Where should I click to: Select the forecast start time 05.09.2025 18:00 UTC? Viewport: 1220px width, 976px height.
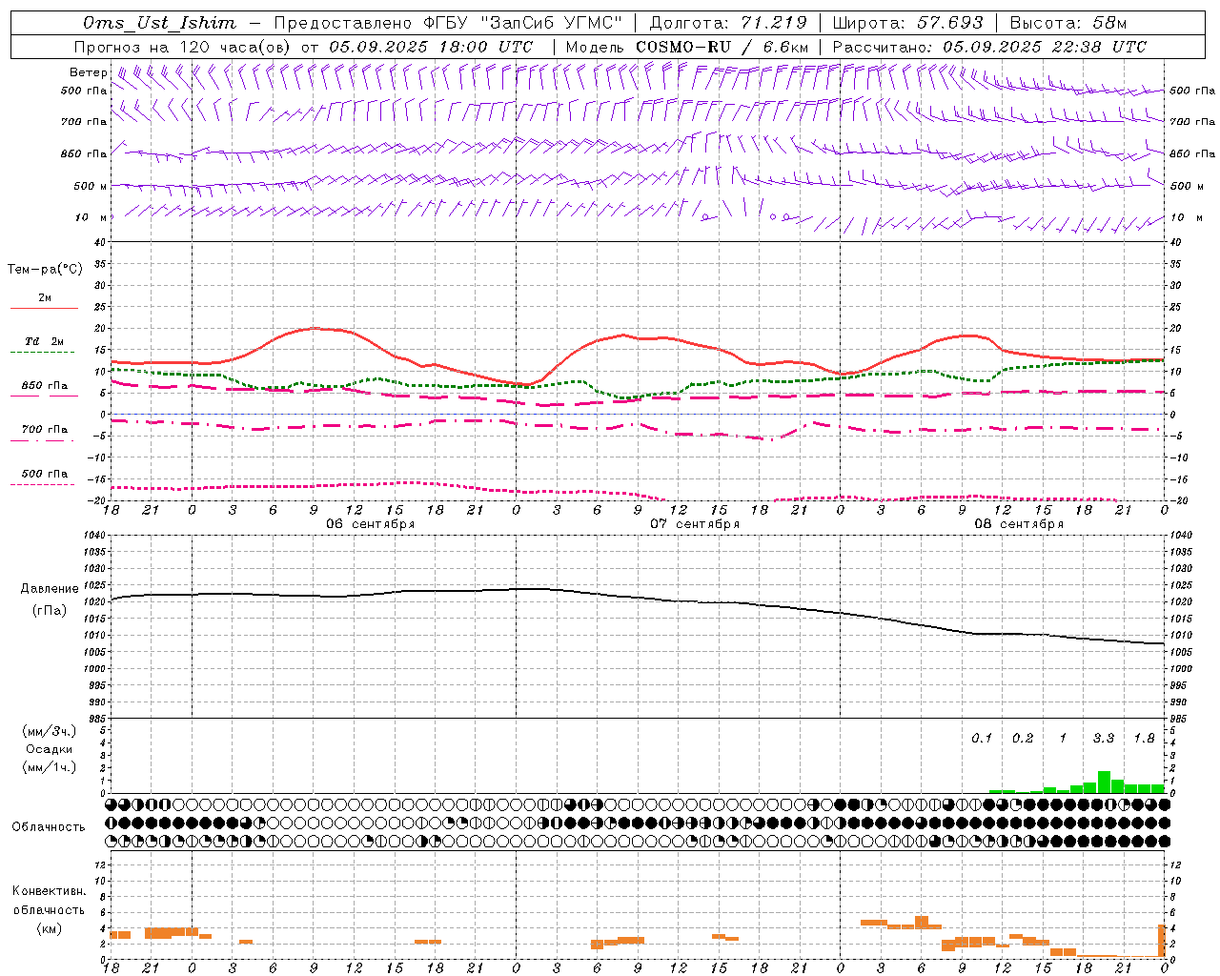(431, 47)
